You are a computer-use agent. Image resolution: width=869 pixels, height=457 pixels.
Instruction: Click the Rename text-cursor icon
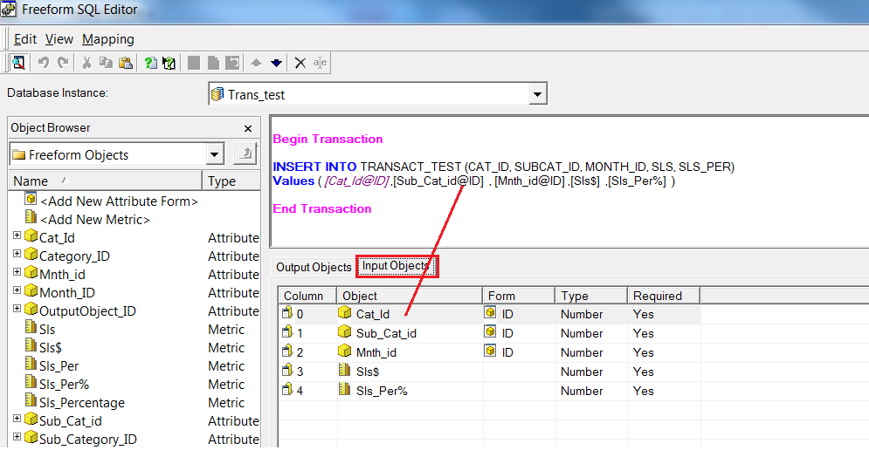point(320,63)
